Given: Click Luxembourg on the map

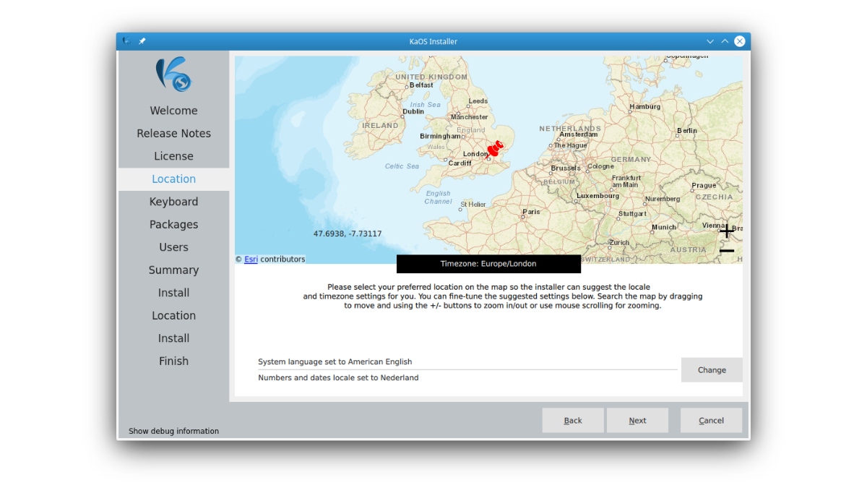Looking at the screenshot, I should 598,196.
